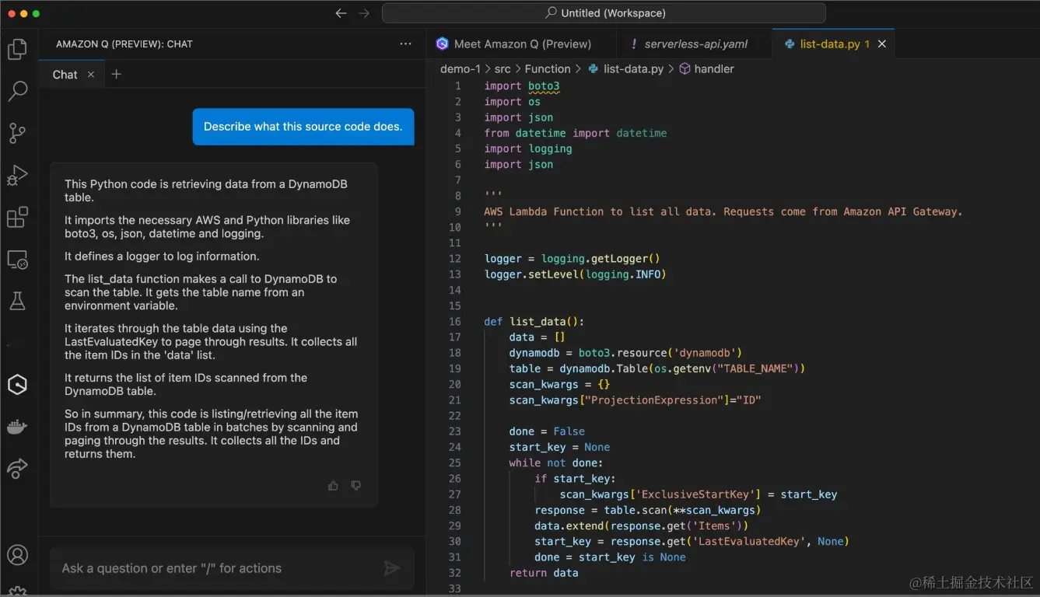Open the Extensions view icon

click(x=17, y=218)
